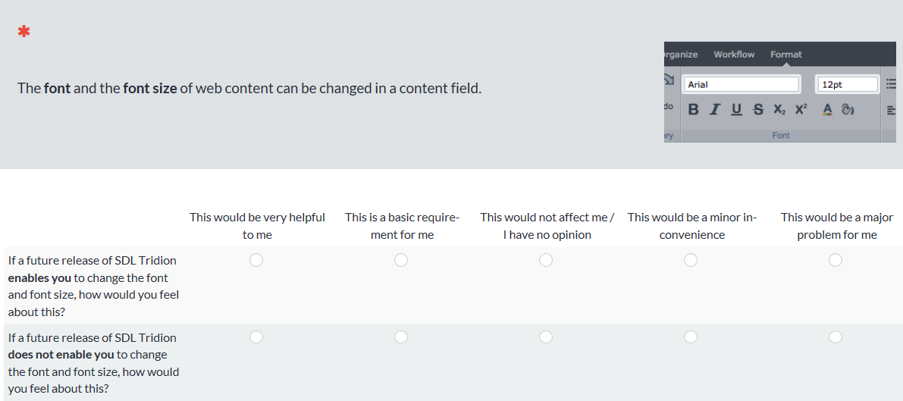The image size is (903, 401).
Task: Click the paint bucket highlight icon
Action: point(847,109)
